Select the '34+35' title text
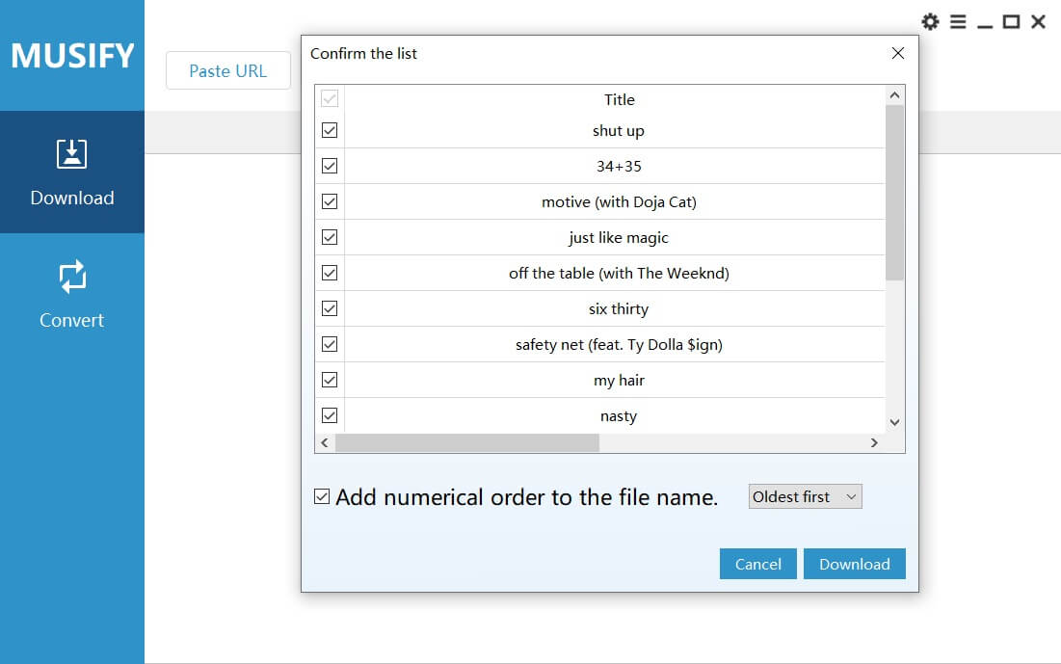1061x664 pixels. click(x=619, y=167)
